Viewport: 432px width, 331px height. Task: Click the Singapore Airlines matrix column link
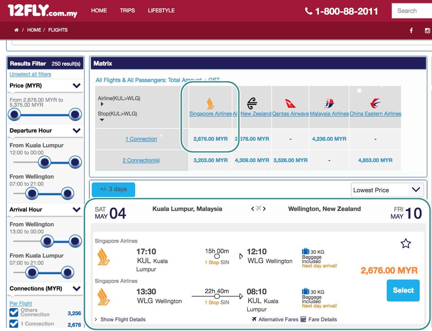211,114
